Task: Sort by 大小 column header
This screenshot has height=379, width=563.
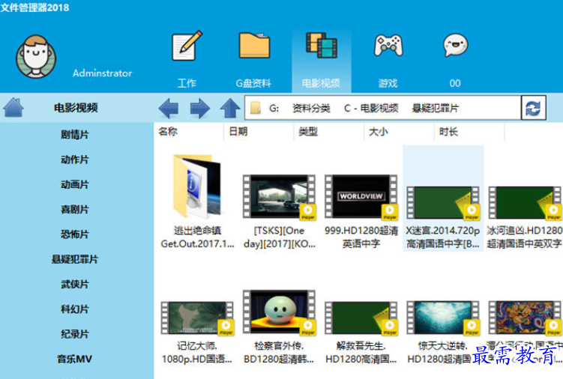Action: (x=378, y=131)
